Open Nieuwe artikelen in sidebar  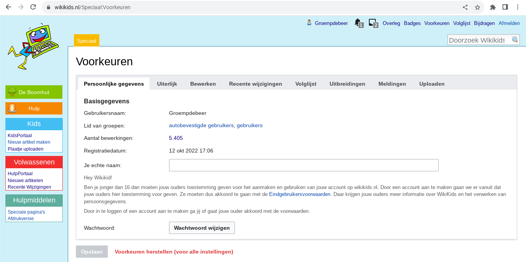point(25,181)
